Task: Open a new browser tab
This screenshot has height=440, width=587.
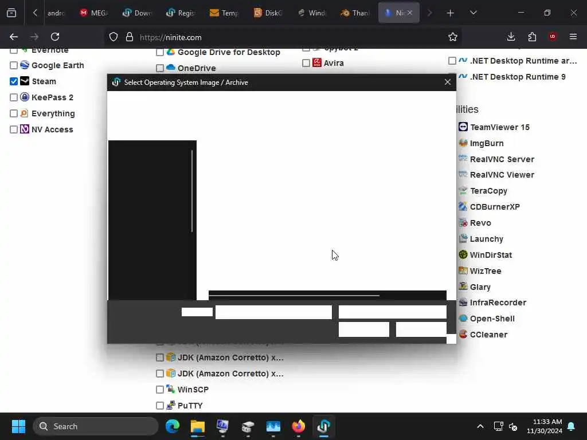Action: pos(451,13)
